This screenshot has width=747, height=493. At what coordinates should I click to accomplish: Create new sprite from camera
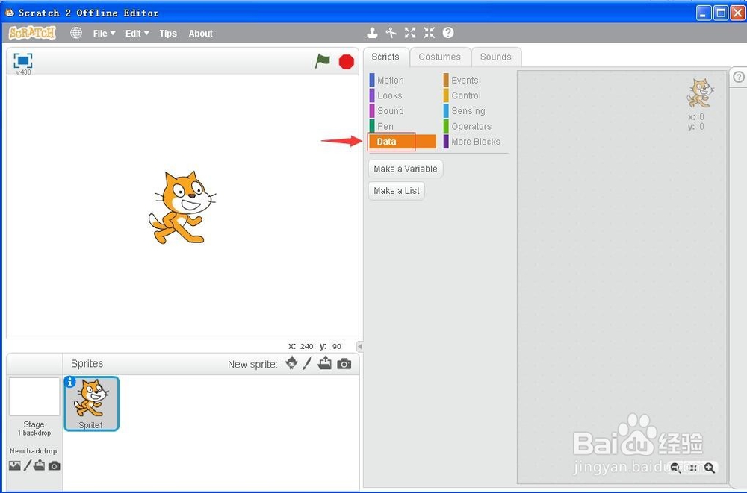click(x=344, y=364)
